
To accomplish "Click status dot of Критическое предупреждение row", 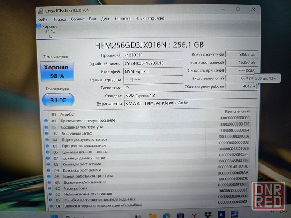I will pyautogui.click(x=46, y=121).
